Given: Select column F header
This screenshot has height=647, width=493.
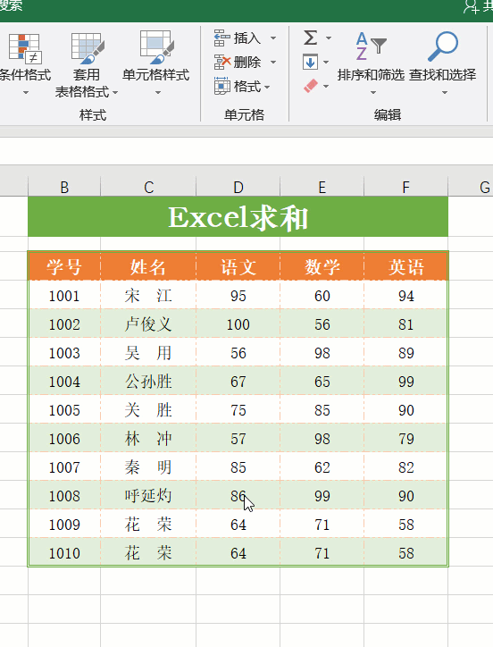Looking at the screenshot, I should click(406, 187).
